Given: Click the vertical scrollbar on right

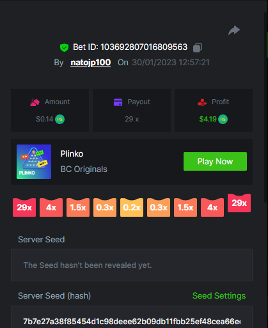Looking at the screenshot, I should (266, 107).
